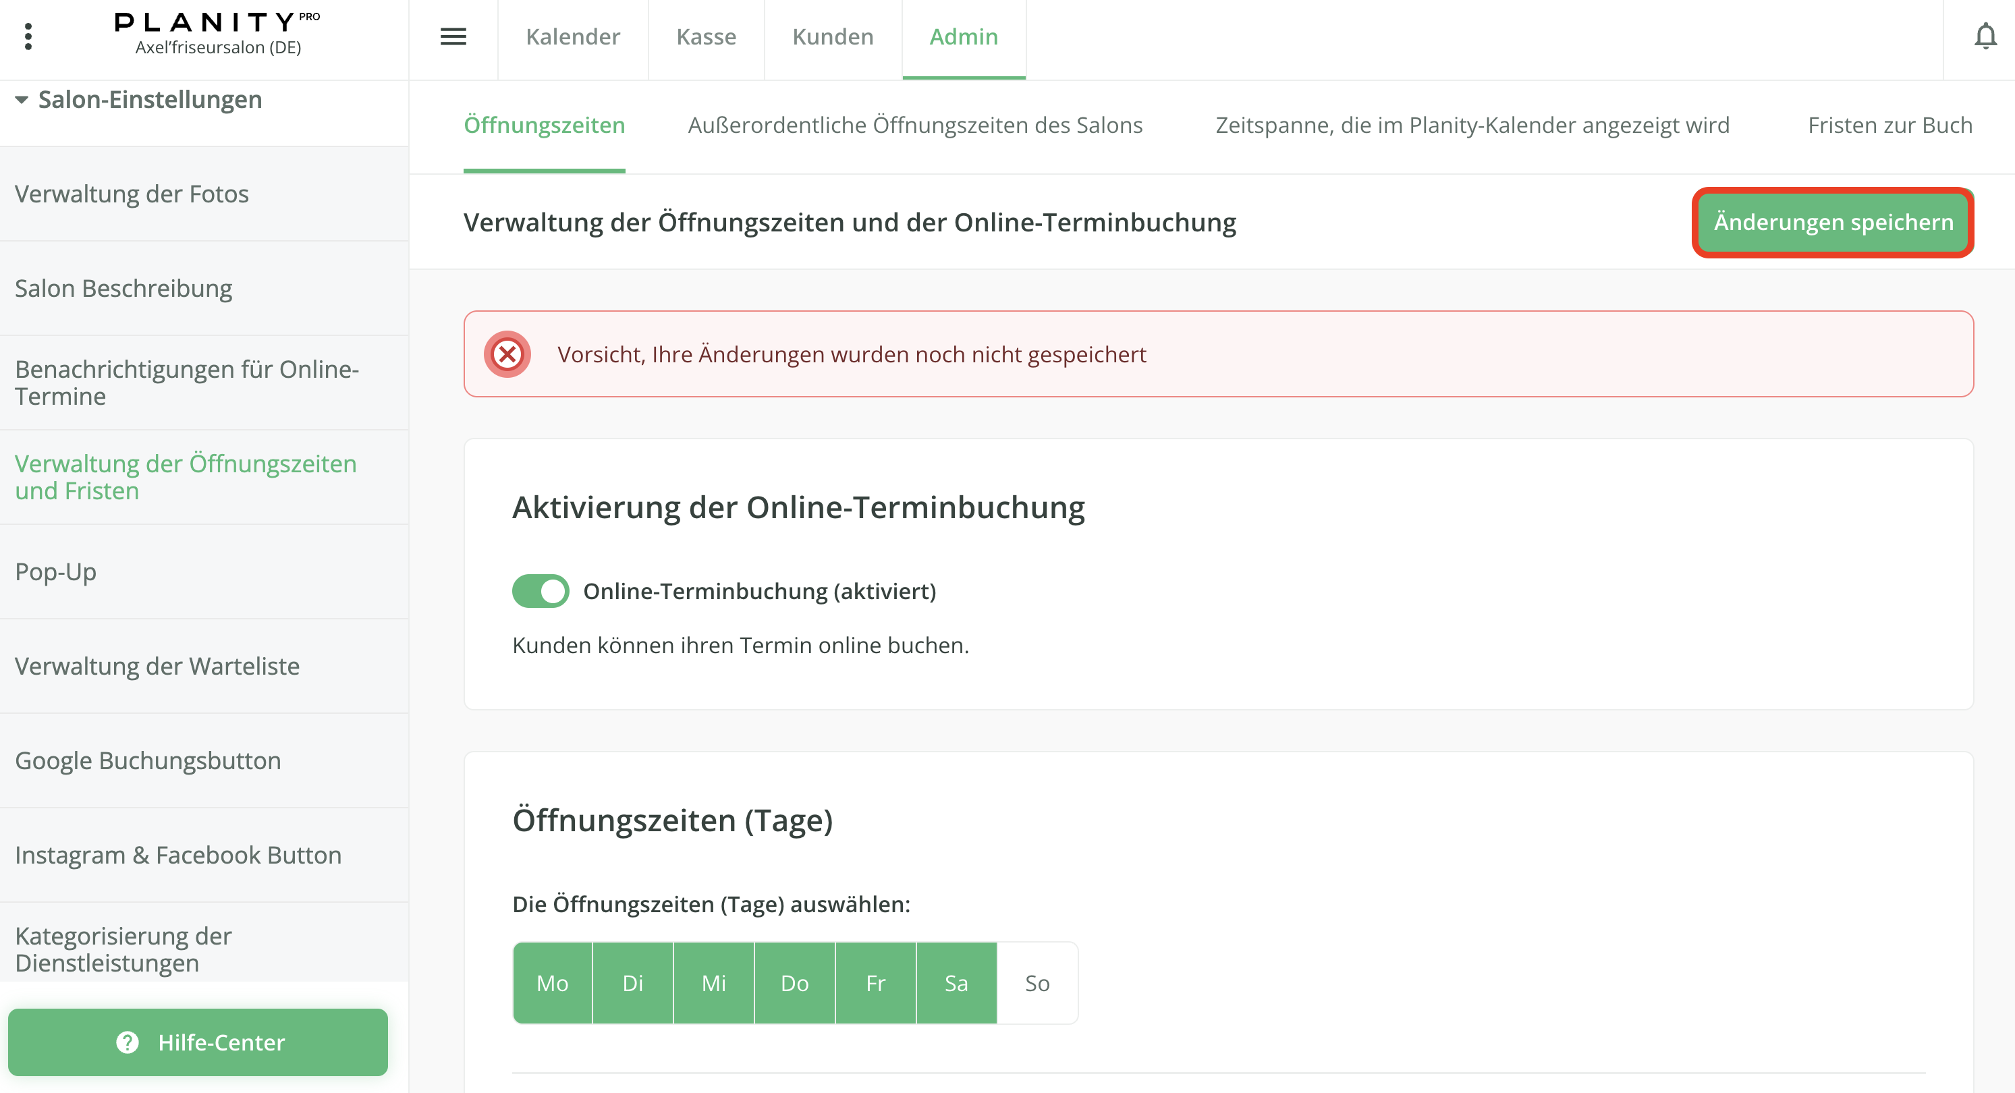Select Zeitspanne im Planity-Kalender tab
2015x1093 pixels.
[1472, 125]
